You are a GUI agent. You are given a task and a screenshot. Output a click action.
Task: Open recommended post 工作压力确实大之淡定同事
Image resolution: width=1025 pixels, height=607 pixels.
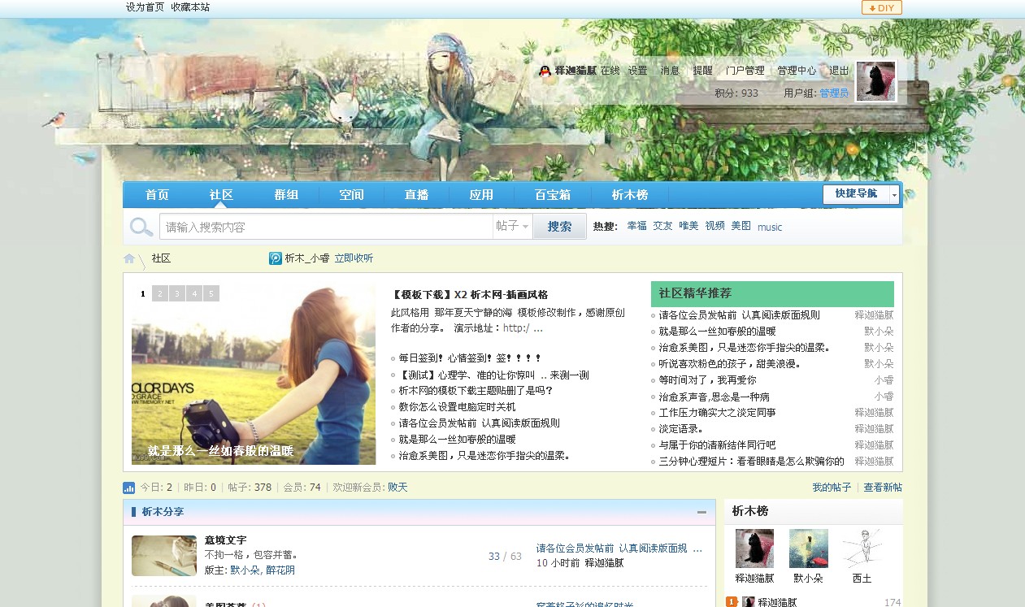click(717, 413)
